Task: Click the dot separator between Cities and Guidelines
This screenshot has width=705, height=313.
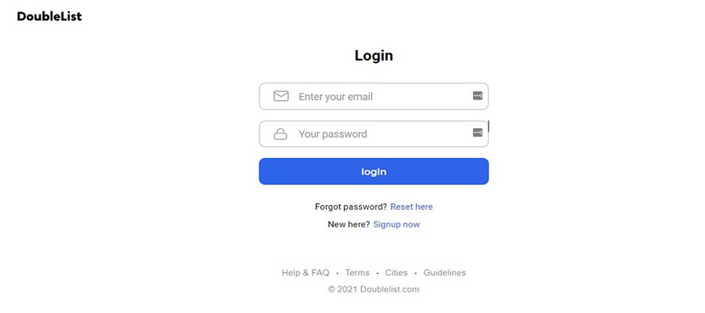Action: tap(416, 274)
